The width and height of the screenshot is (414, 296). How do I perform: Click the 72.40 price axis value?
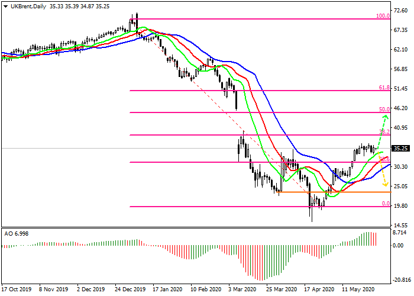401,11
